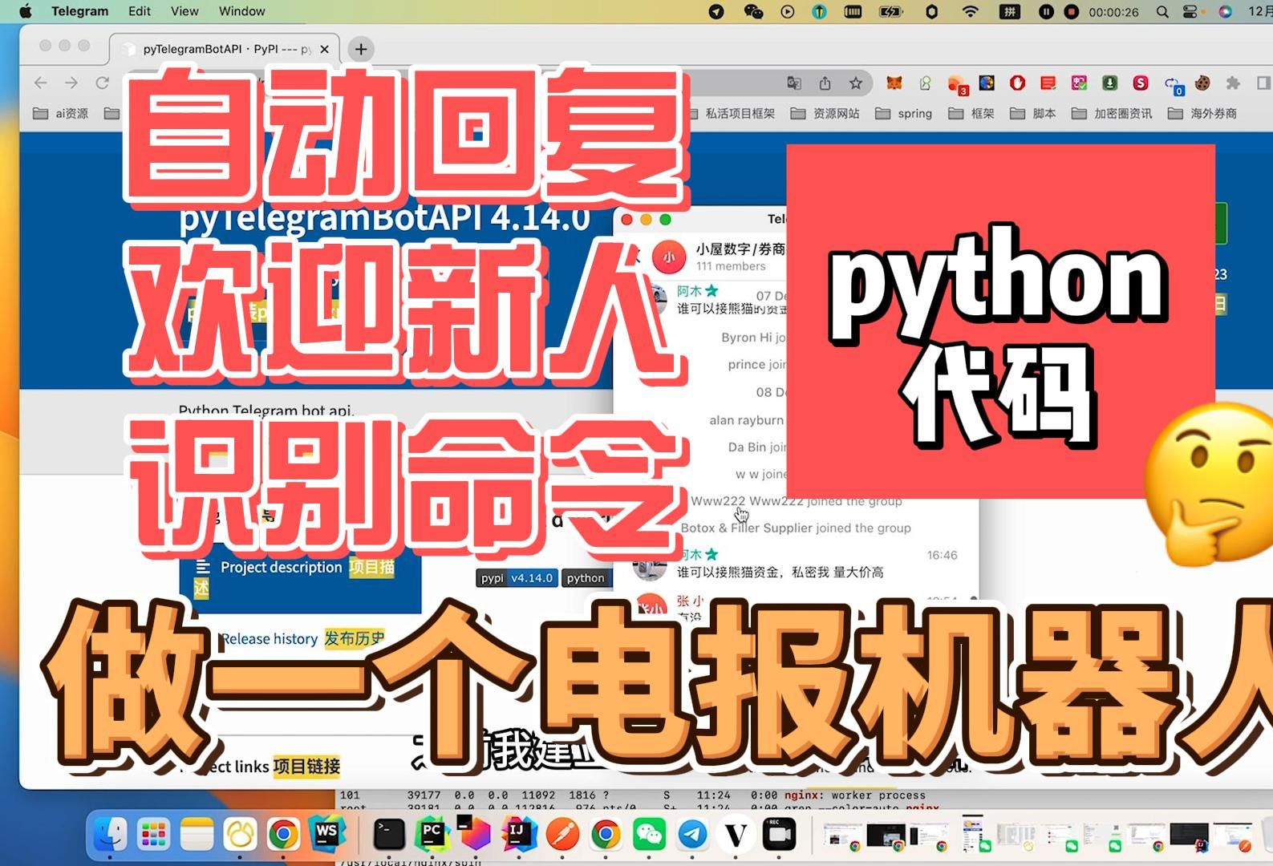Click the cookie extension icon
This screenshot has width=1273, height=866.
(x=1202, y=83)
